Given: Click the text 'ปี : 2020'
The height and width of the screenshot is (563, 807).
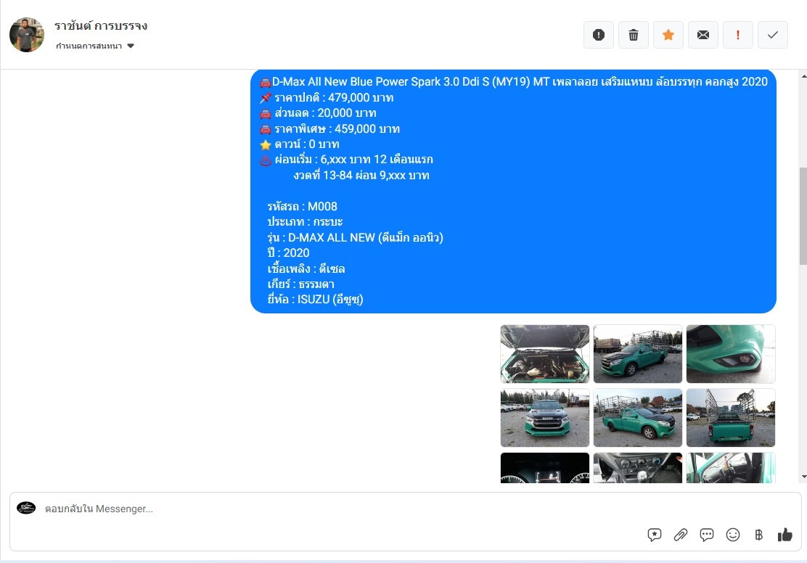Looking at the screenshot, I should click(288, 252).
